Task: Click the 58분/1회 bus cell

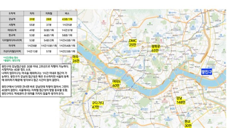Action: 67,35
